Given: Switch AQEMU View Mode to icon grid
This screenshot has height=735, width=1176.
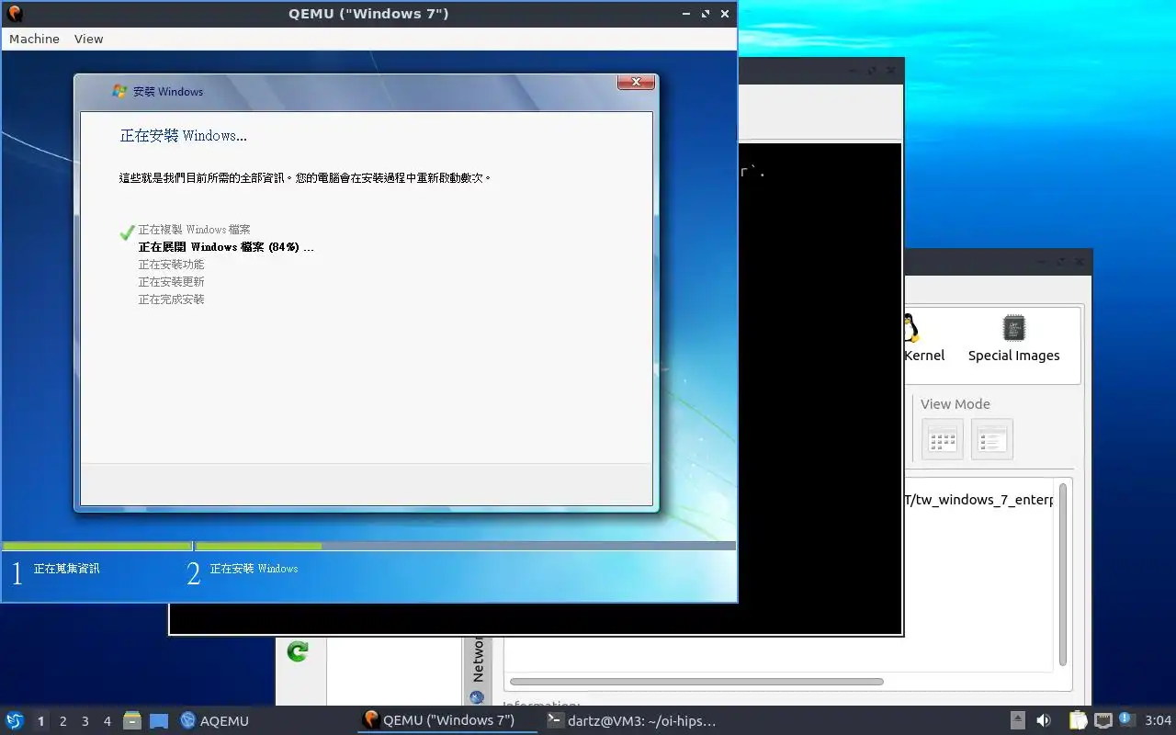Looking at the screenshot, I should (943, 439).
